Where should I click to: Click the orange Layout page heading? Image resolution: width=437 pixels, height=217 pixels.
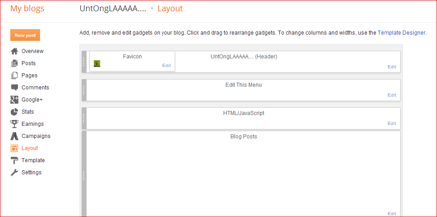pyautogui.click(x=170, y=9)
